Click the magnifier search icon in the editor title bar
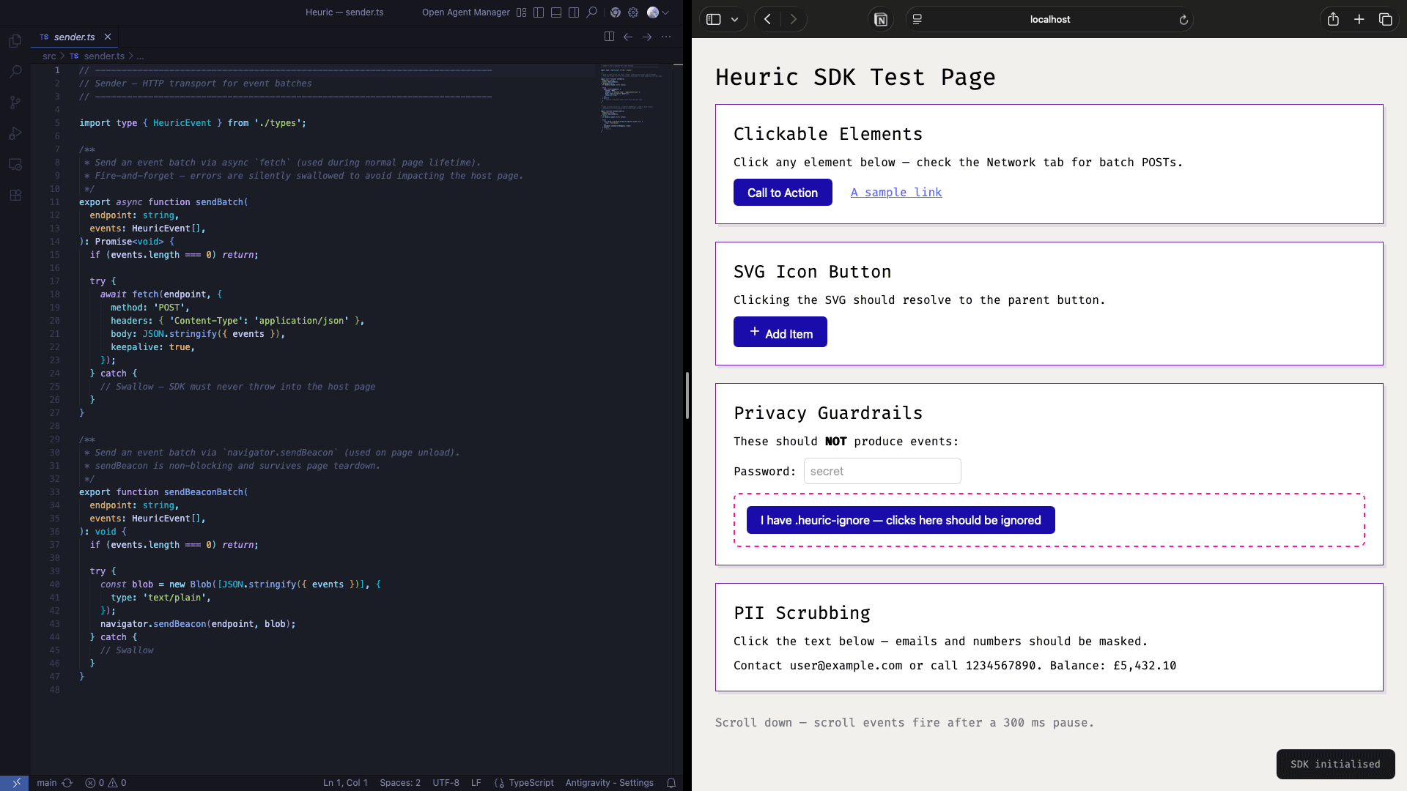The image size is (1407, 791). 591,12
